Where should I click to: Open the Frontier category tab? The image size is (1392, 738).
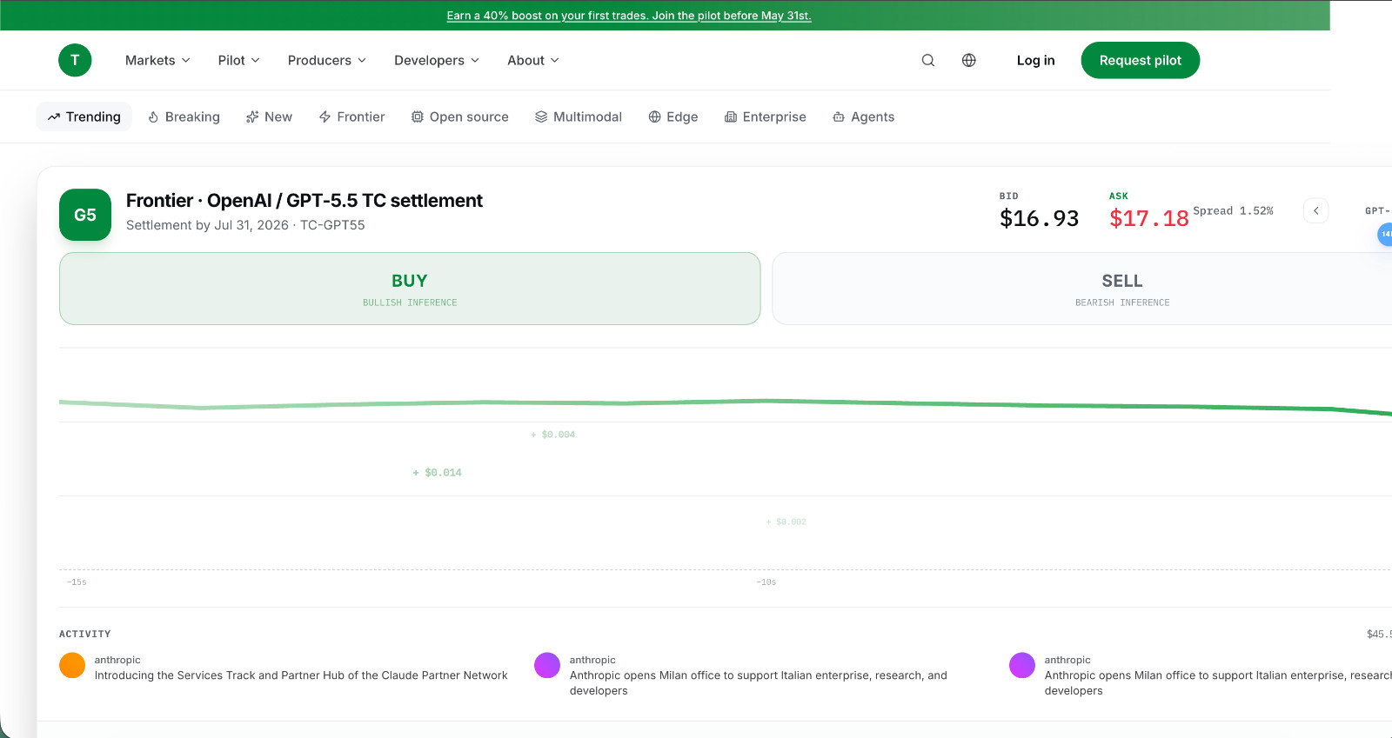pos(351,116)
